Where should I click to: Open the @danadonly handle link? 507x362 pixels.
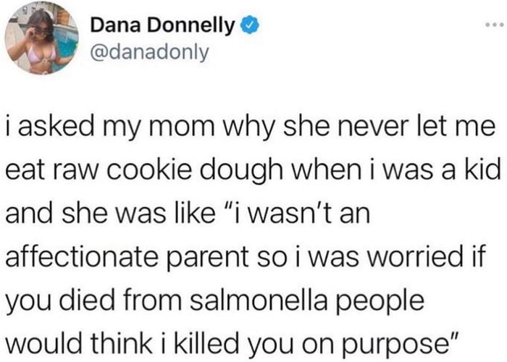150,52
